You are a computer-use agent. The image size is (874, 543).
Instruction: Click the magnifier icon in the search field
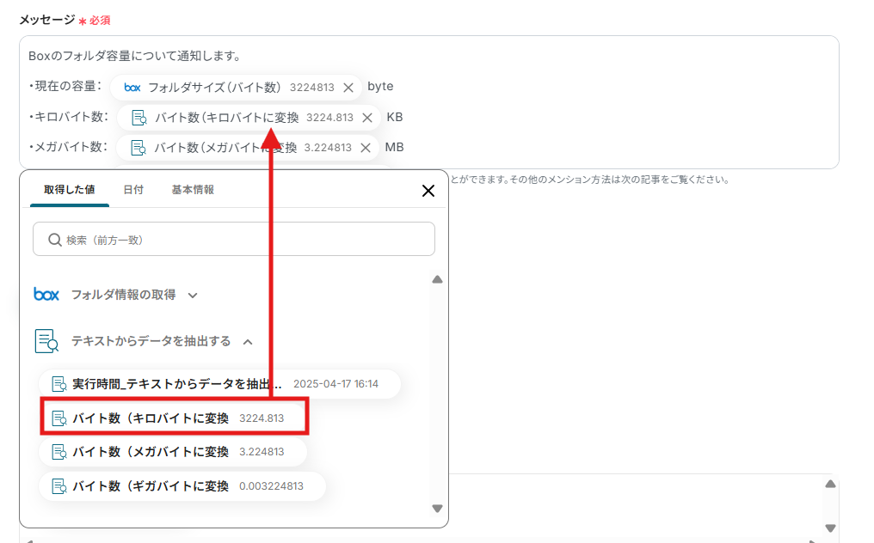click(55, 240)
